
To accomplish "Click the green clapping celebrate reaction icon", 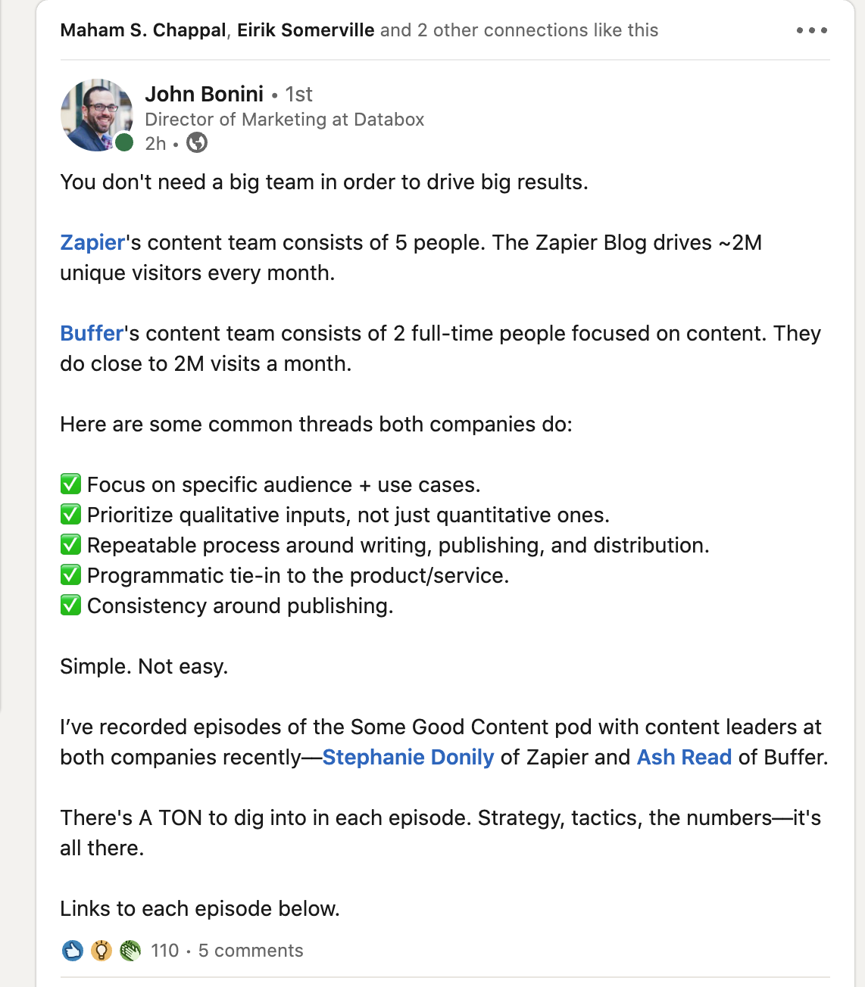I will pos(130,951).
